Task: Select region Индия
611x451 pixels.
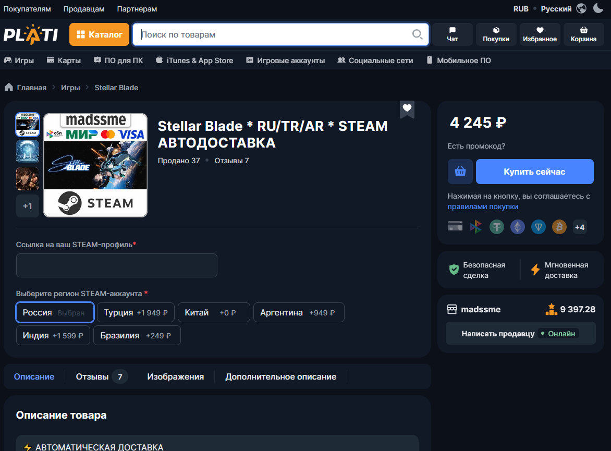Action: tap(53, 336)
